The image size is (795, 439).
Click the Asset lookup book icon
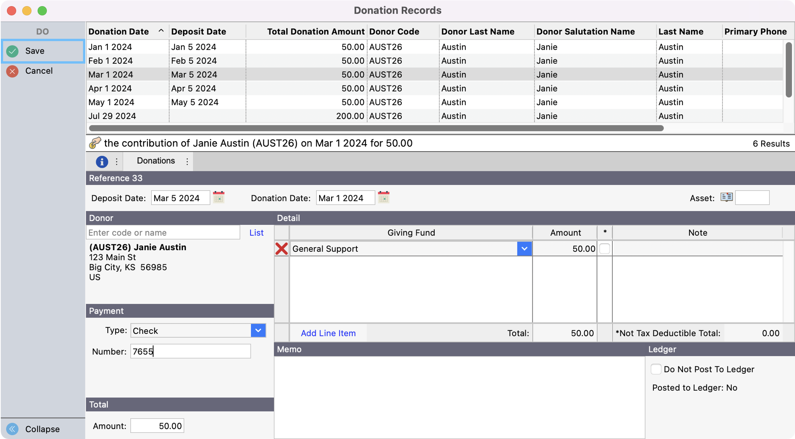[726, 197]
